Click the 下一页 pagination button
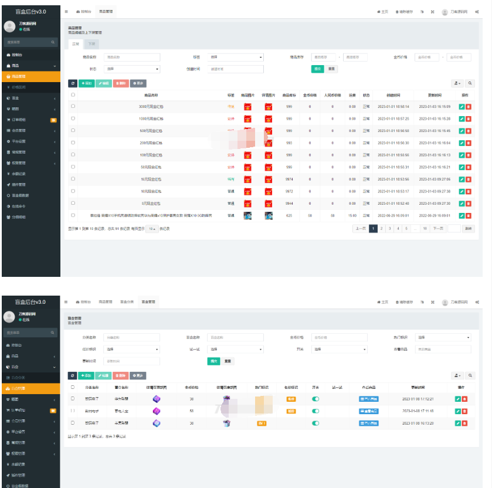 coord(438,229)
